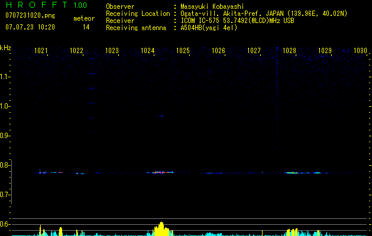The image size is (372, 236).
Task: Click the Observer field label
Action: (x=120, y=6)
